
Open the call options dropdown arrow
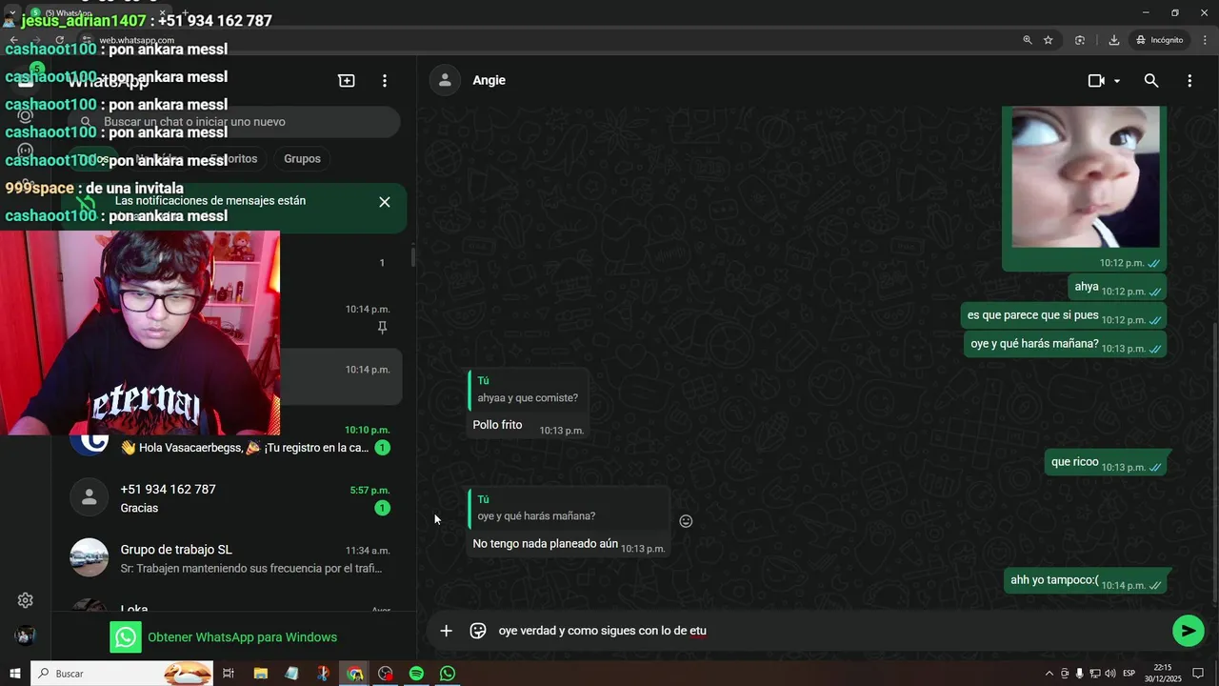(1117, 81)
